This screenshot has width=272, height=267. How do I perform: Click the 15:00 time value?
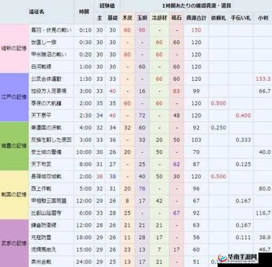pos(84,249)
